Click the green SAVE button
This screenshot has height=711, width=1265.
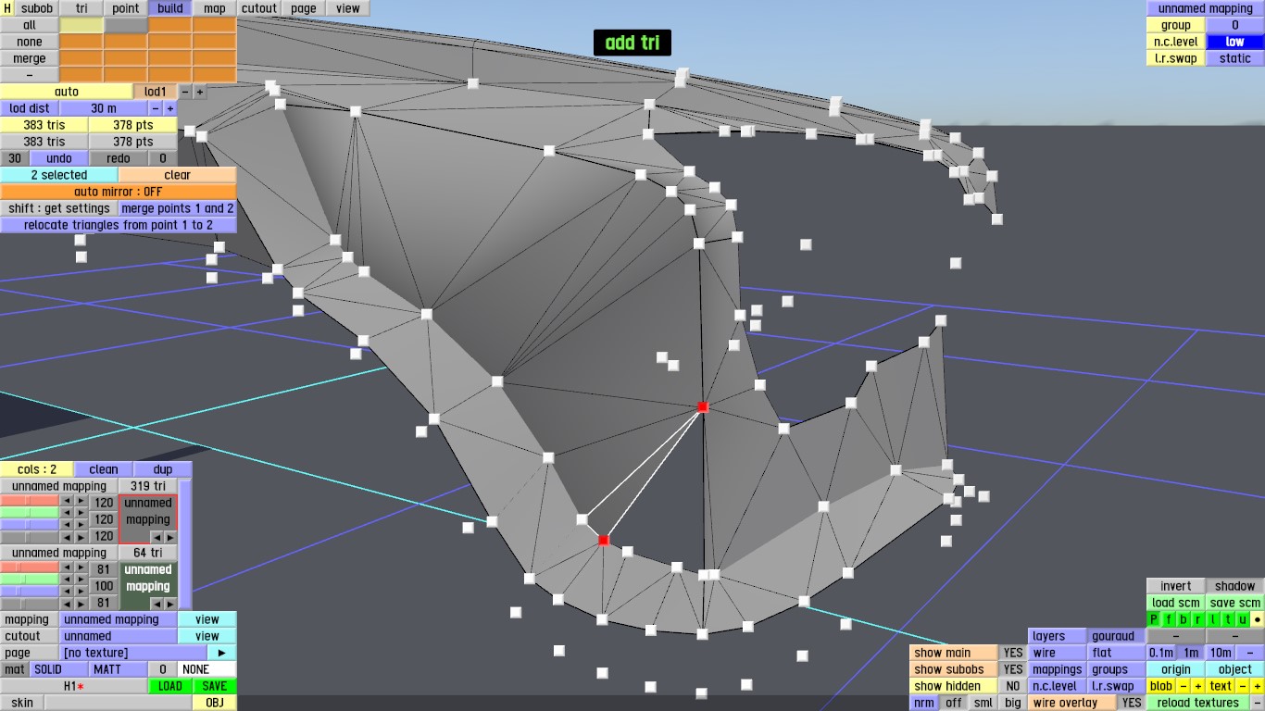tap(215, 686)
